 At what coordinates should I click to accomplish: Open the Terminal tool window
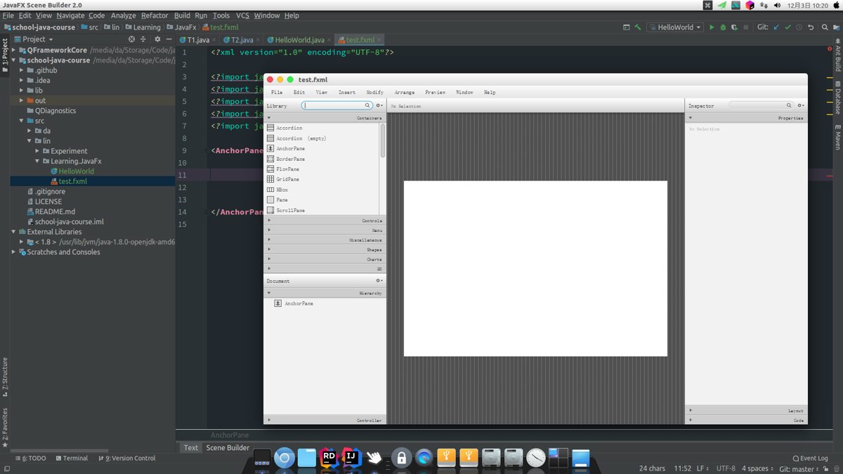click(71, 459)
